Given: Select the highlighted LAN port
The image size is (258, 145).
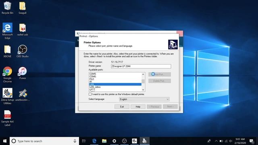Looking at the screenshot, I should pyautogui.click(x=115, y=84).
